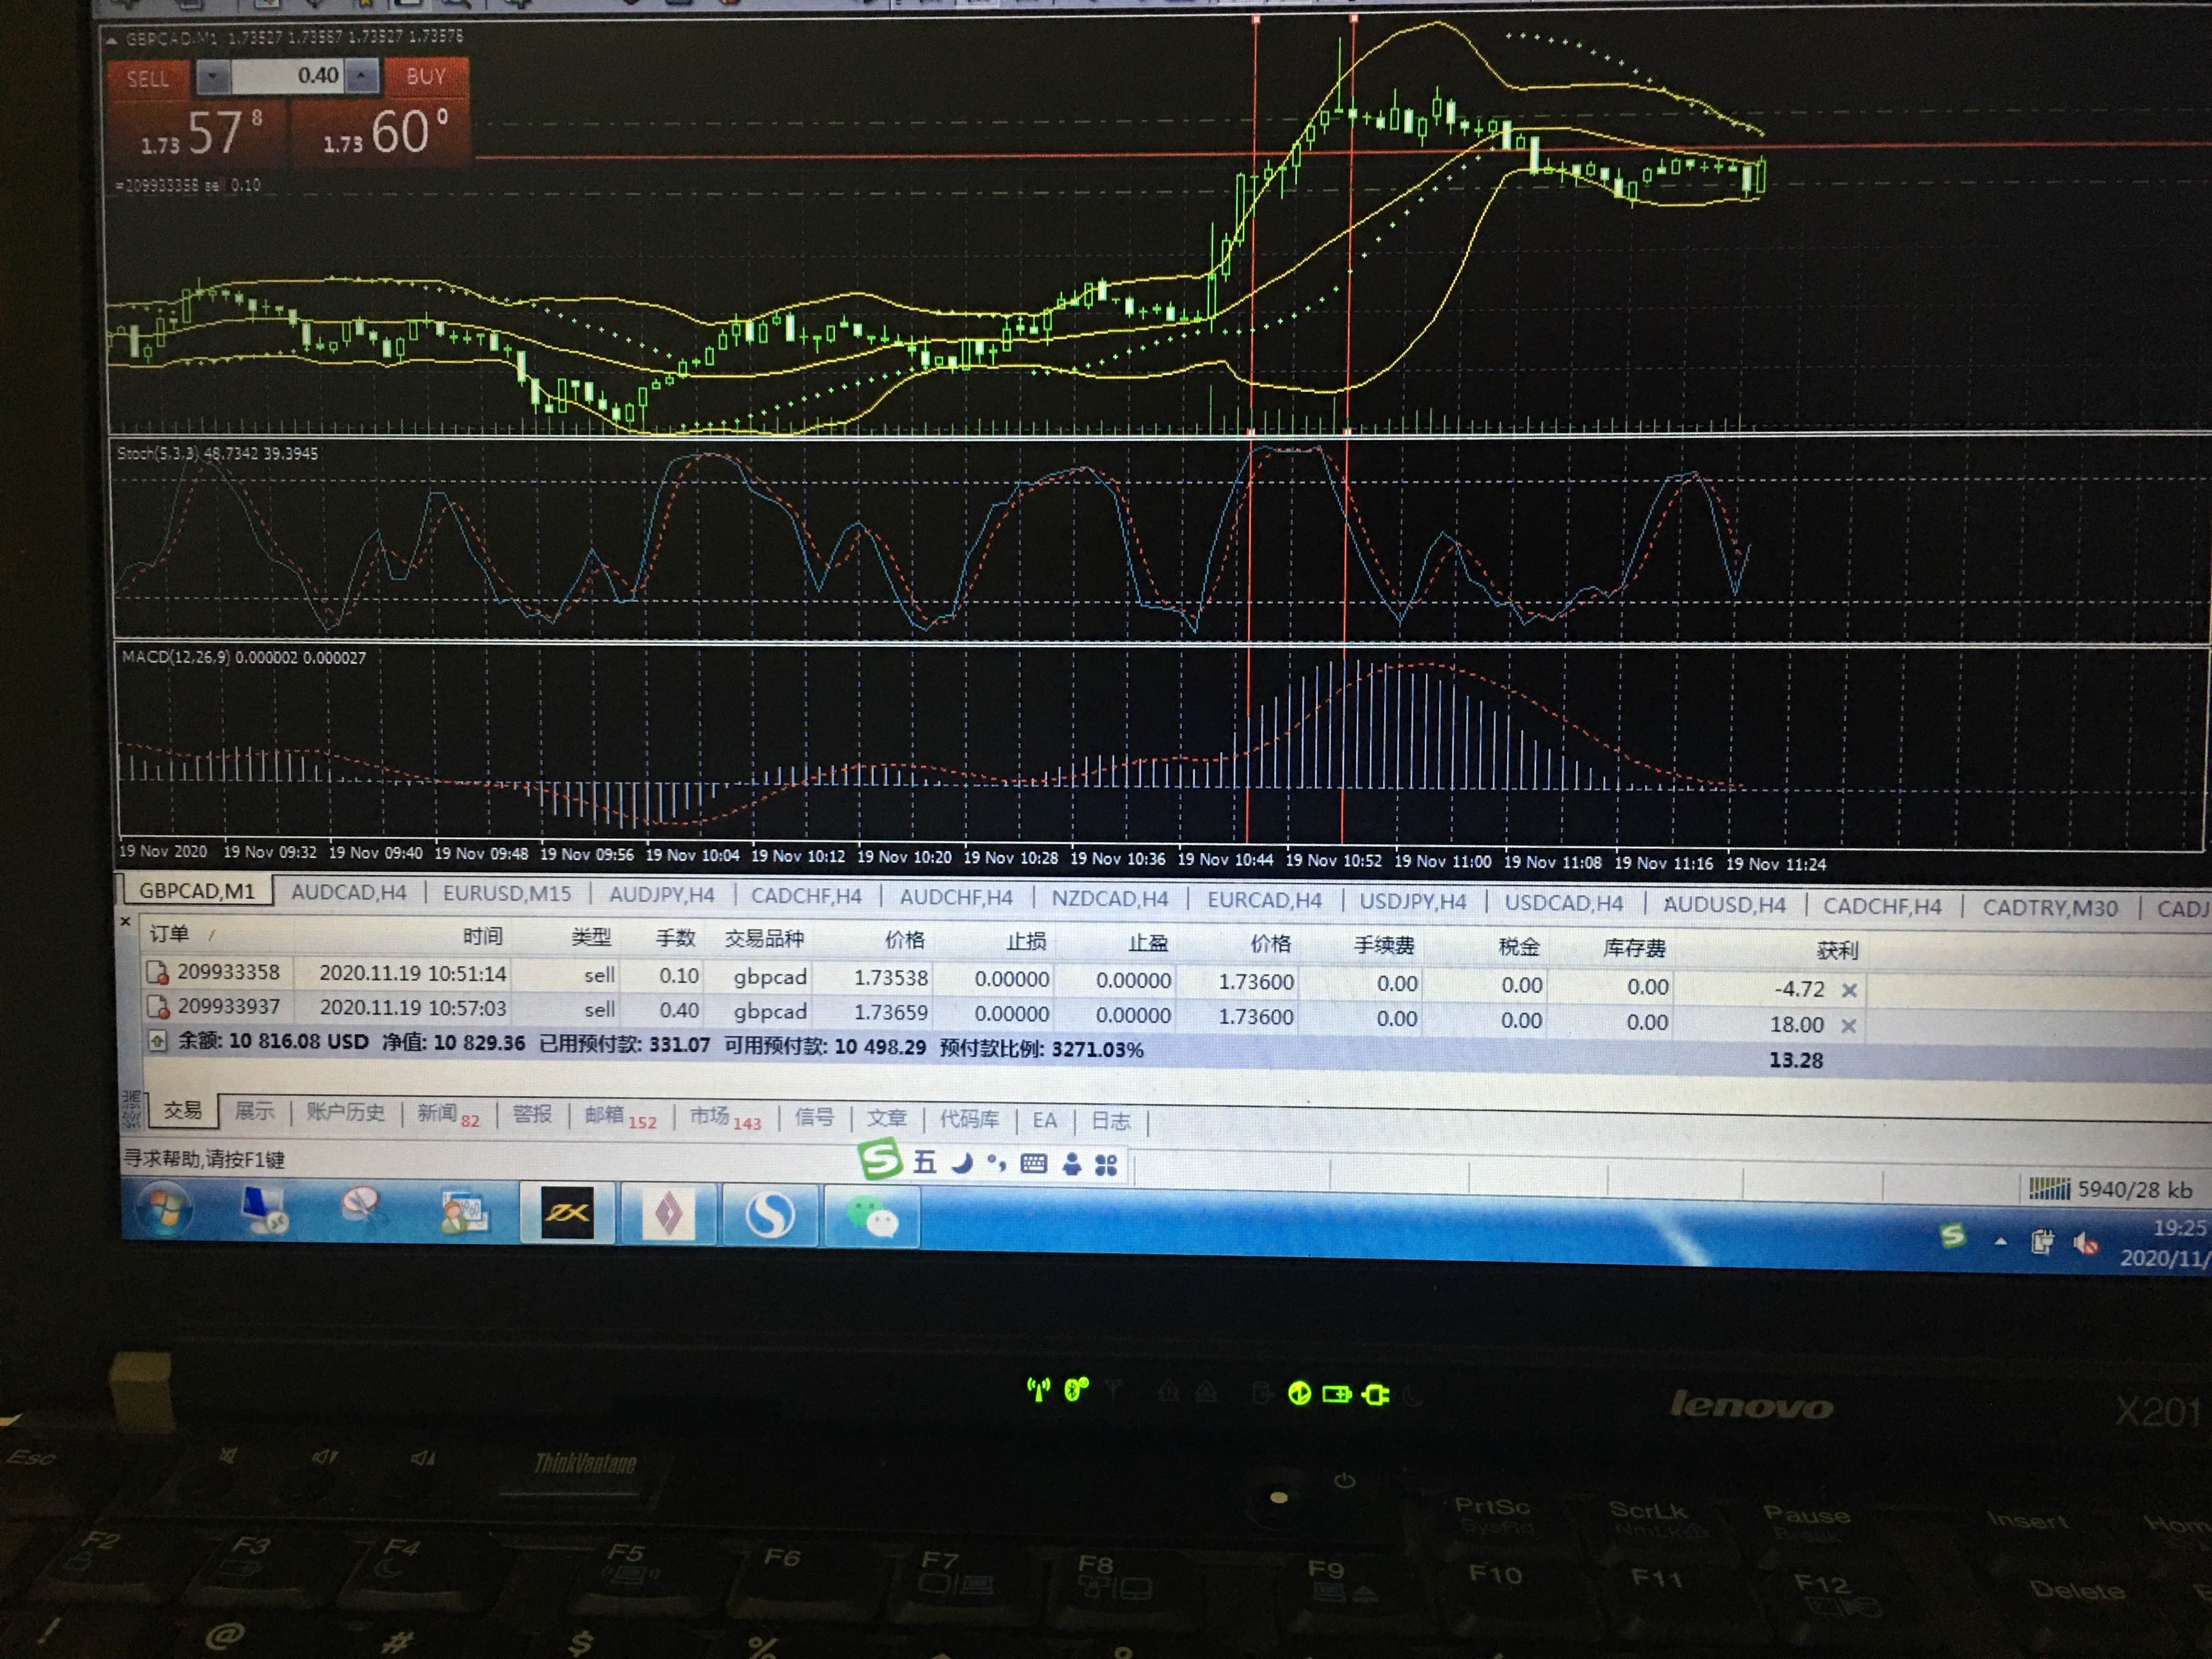Select the 交易 (Trade) terminal tab
Screen dimensions: 2212x1659
click(x=183, y=1110)
